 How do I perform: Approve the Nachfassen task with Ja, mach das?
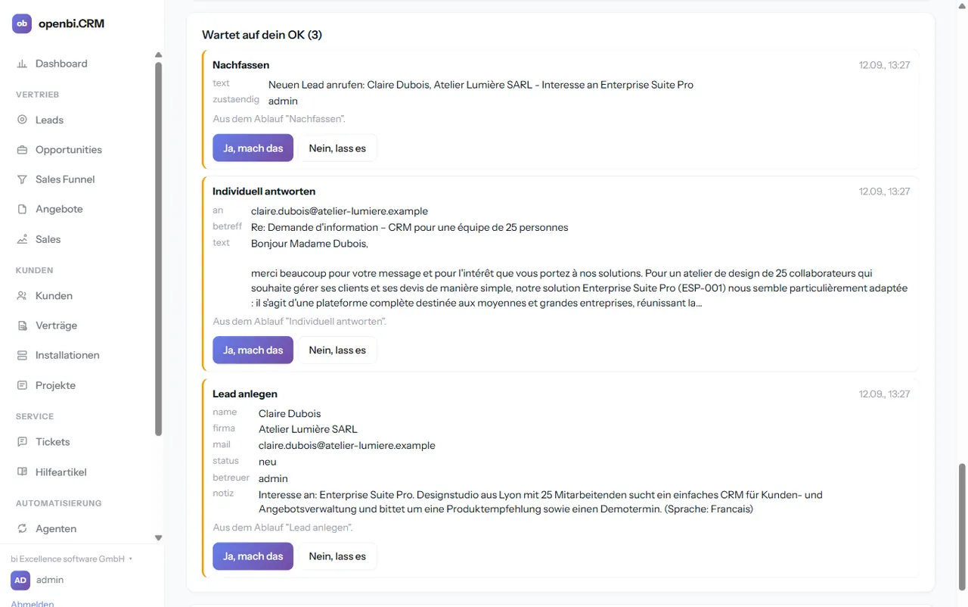[x=253, y=148]
